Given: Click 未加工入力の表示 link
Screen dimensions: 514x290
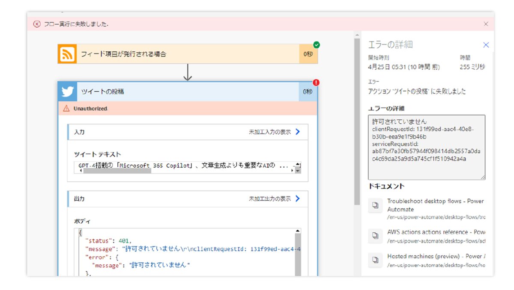Looking at the screenshot, I should pyautogui.click(x=270, y=132).
